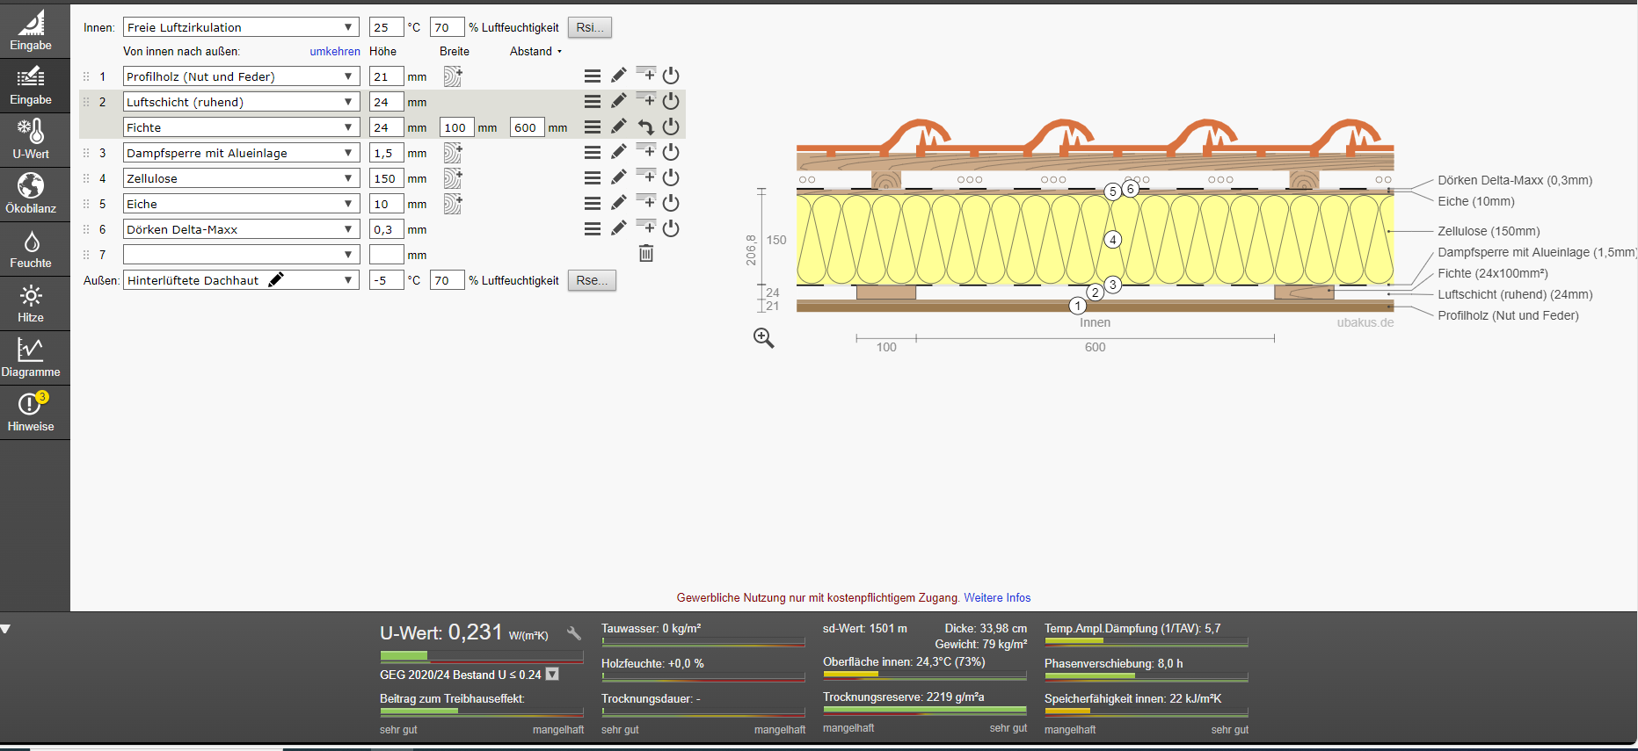Open the Innen Freie Luftzirkulation dropdown
This screenshot has width=1638, height=751.
point(241,27)
